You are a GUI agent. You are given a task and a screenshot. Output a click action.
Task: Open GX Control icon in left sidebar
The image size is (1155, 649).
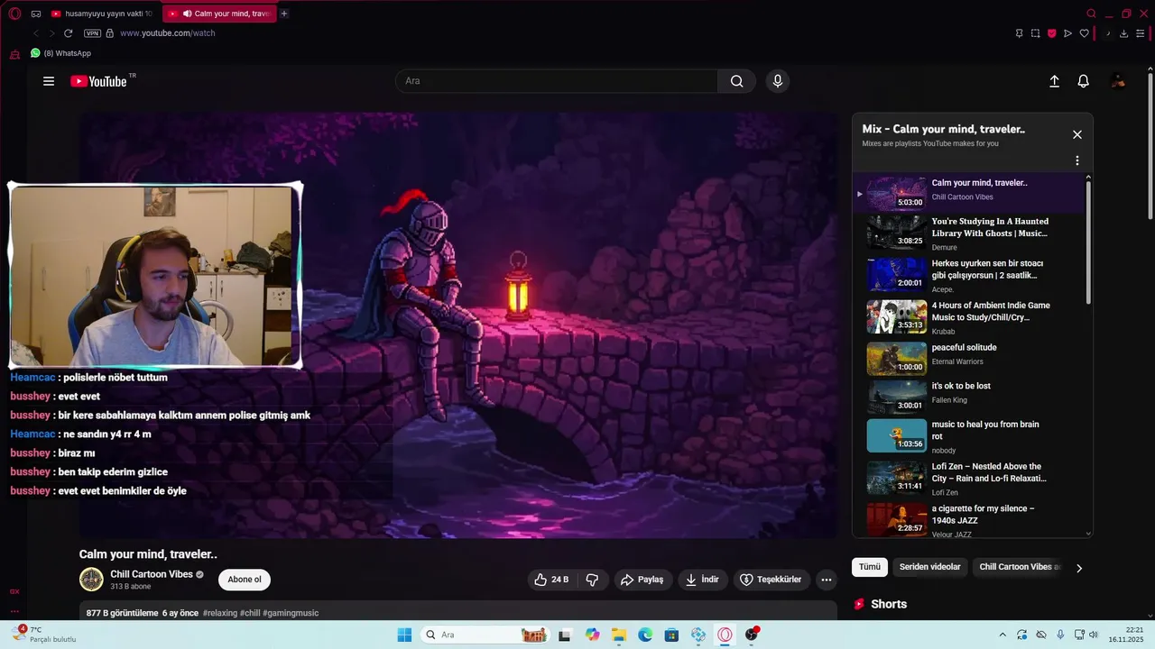pyautogui.click(x=14, y=591)
